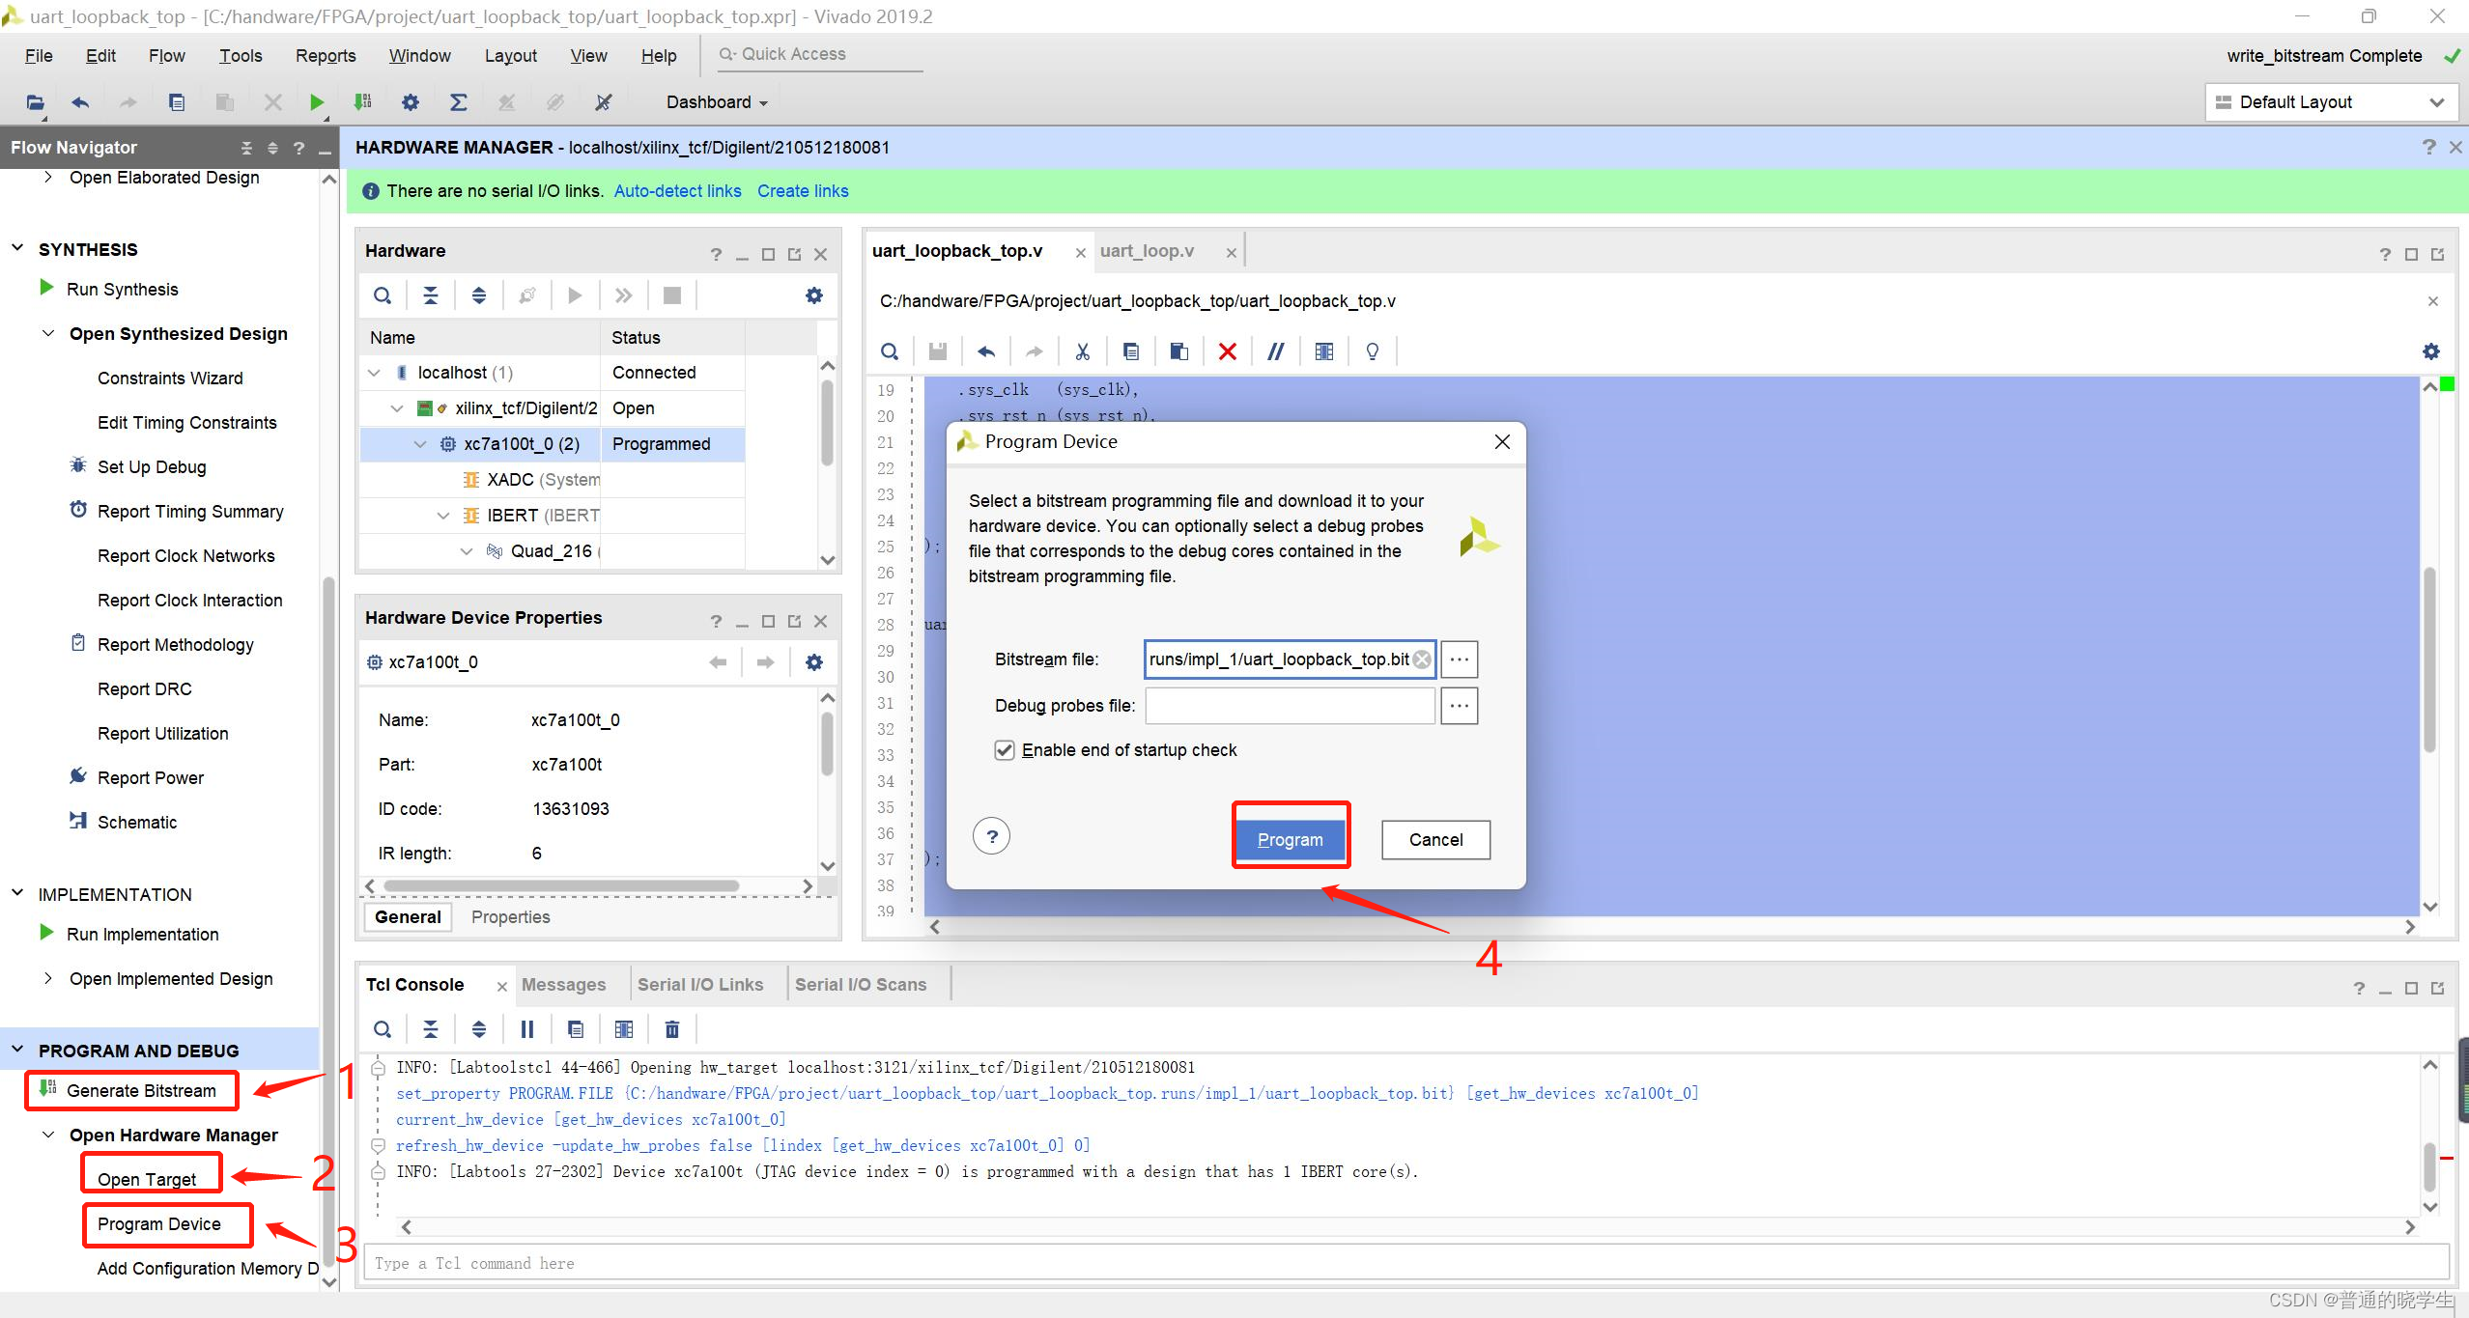
Task: Click search icon in Hardware panel
Action: coord(383,295)
